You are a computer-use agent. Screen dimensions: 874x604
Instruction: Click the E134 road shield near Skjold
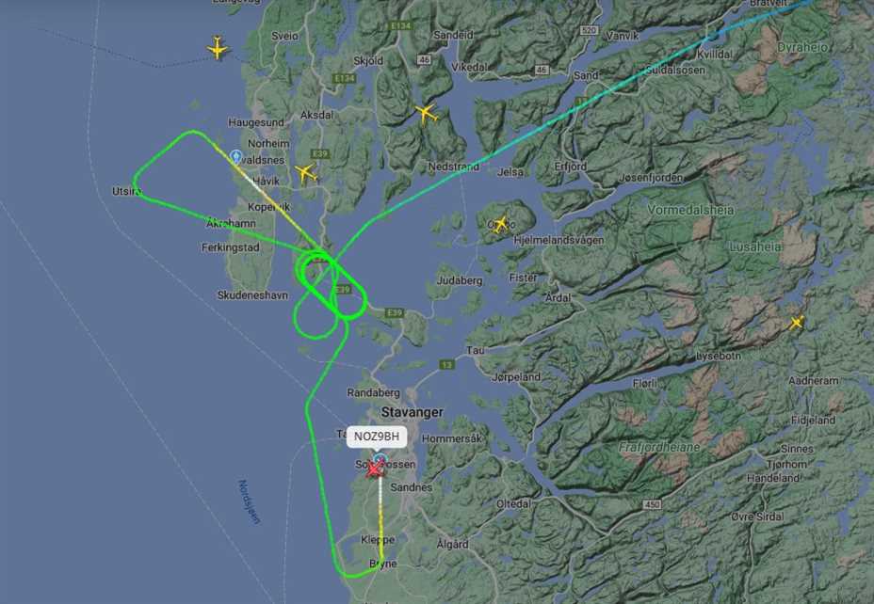pos(344,78)
